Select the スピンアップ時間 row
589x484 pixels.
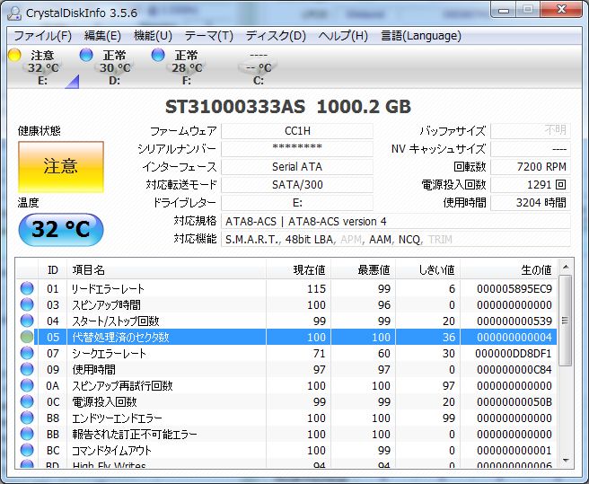pos(286,304)
